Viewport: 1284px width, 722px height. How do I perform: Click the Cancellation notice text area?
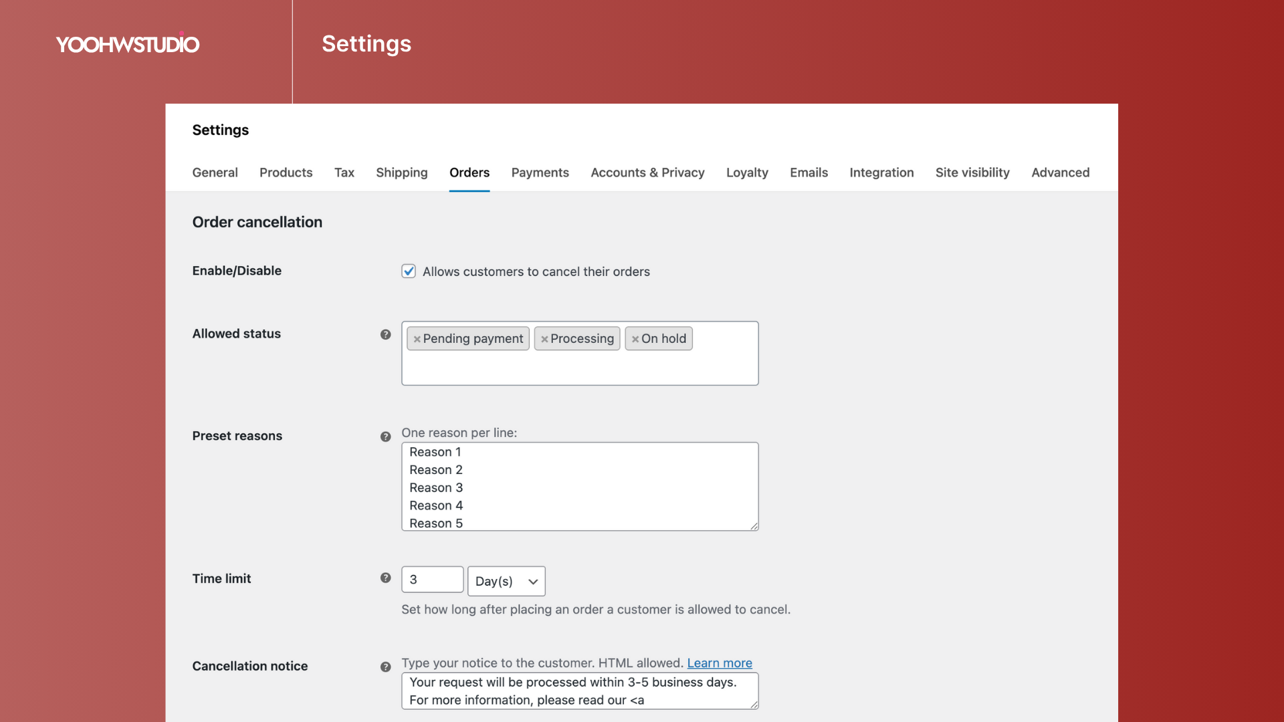(x=579, y=691)
